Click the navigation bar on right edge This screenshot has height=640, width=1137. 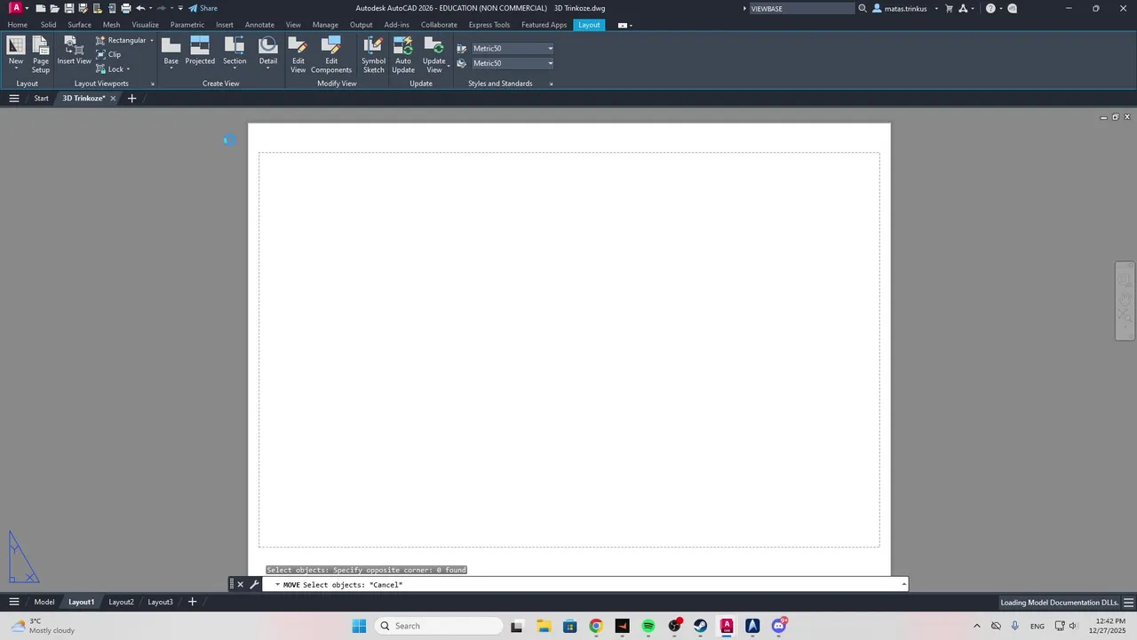(1125, 300)
